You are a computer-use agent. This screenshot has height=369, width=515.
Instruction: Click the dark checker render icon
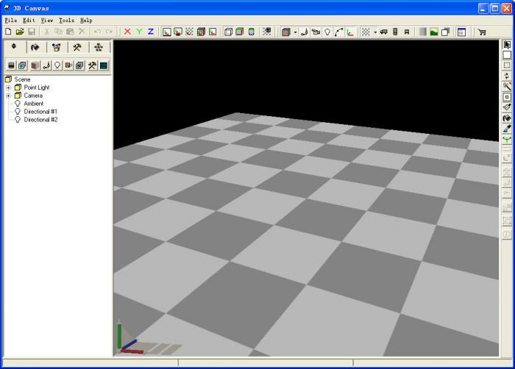click(x=266, y=32)
